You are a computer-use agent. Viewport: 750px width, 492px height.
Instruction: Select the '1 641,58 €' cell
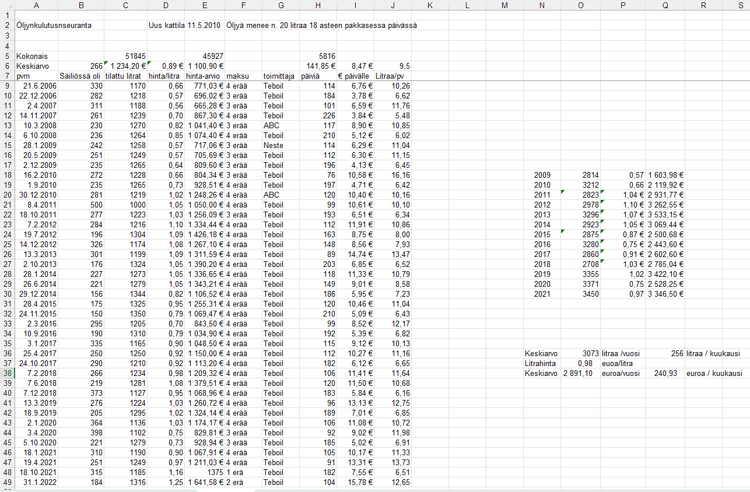(205, 482)
